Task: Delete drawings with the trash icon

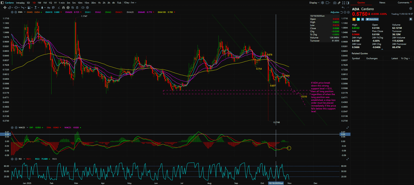Action: (77, 8)
